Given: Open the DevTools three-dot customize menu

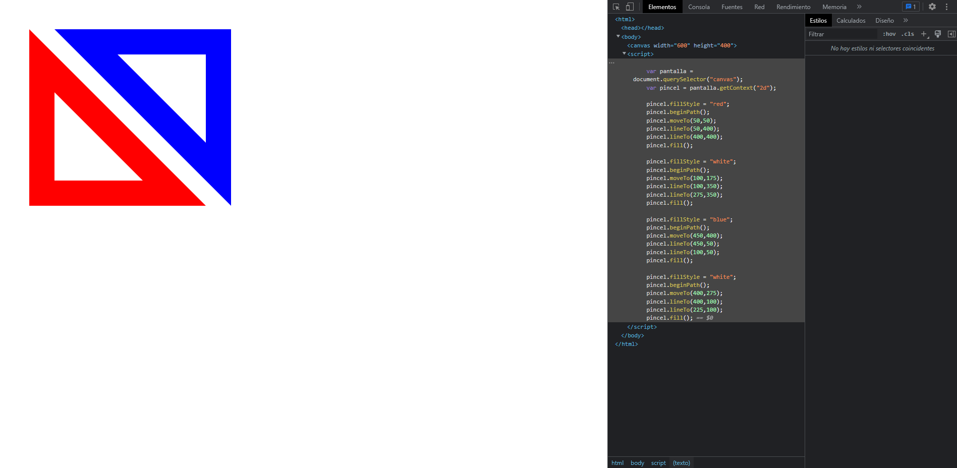Looking at the screenshot, I should 946,7.
